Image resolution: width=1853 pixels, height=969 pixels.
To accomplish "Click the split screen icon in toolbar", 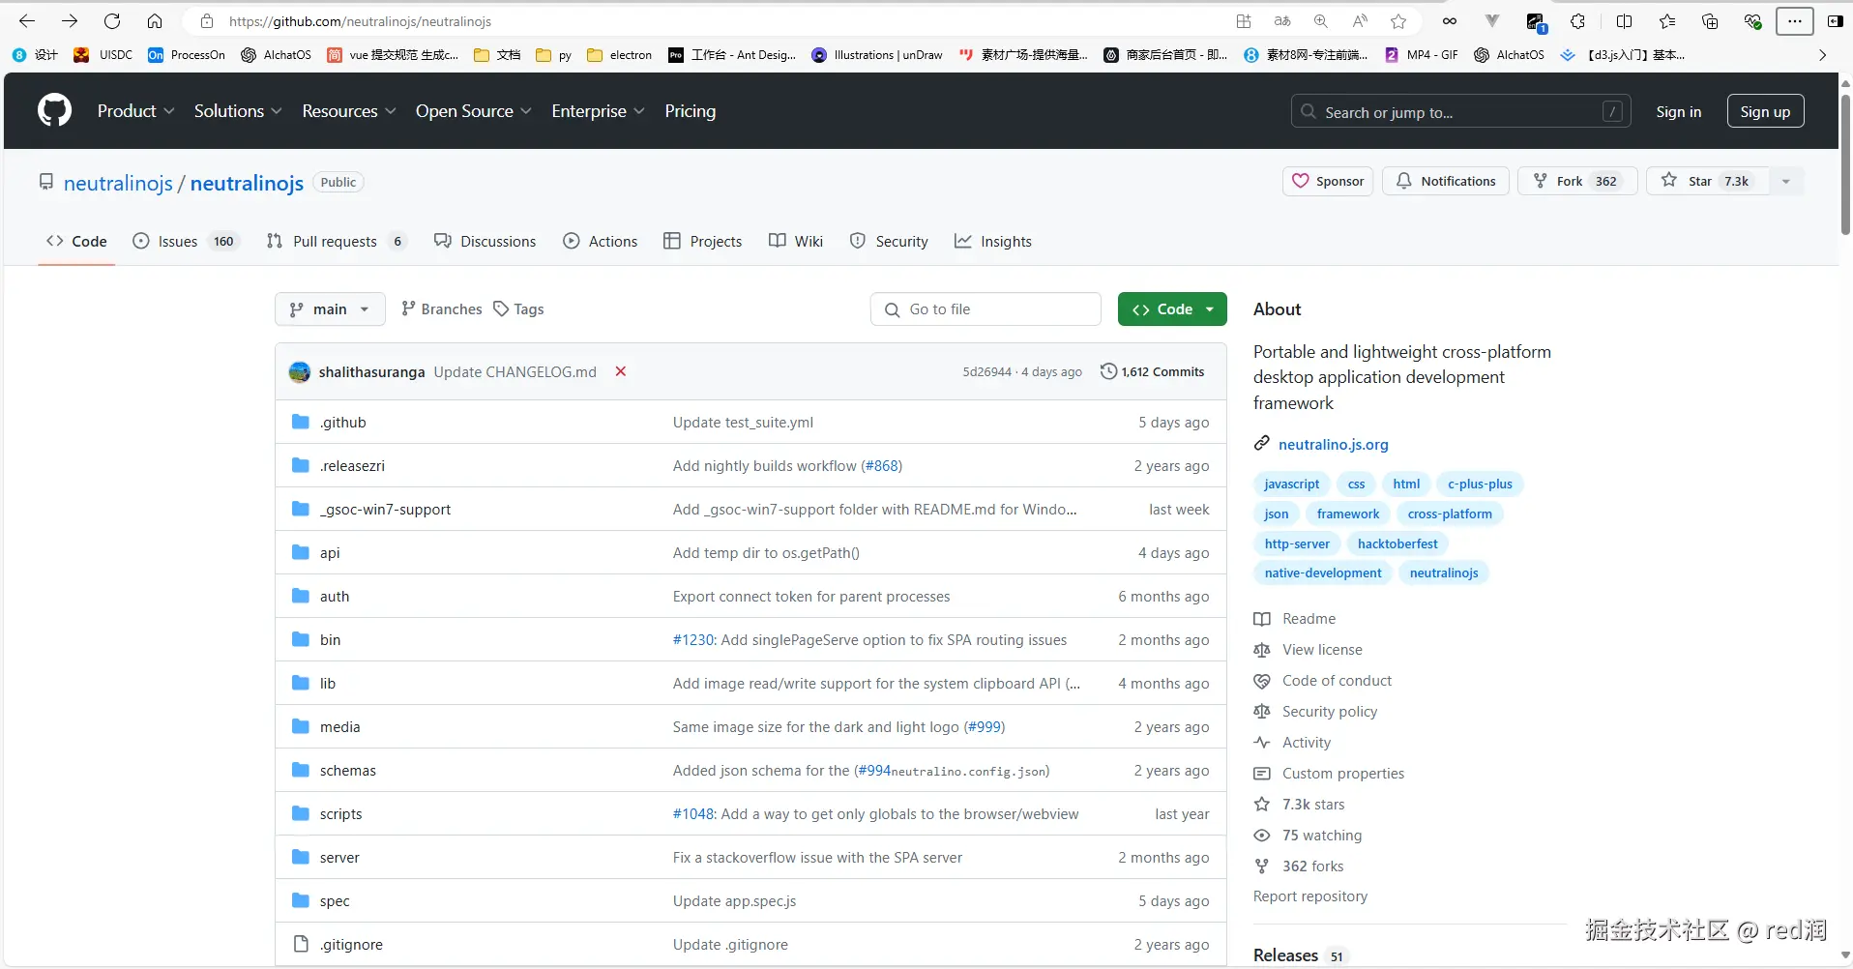I will point(1624,21).
